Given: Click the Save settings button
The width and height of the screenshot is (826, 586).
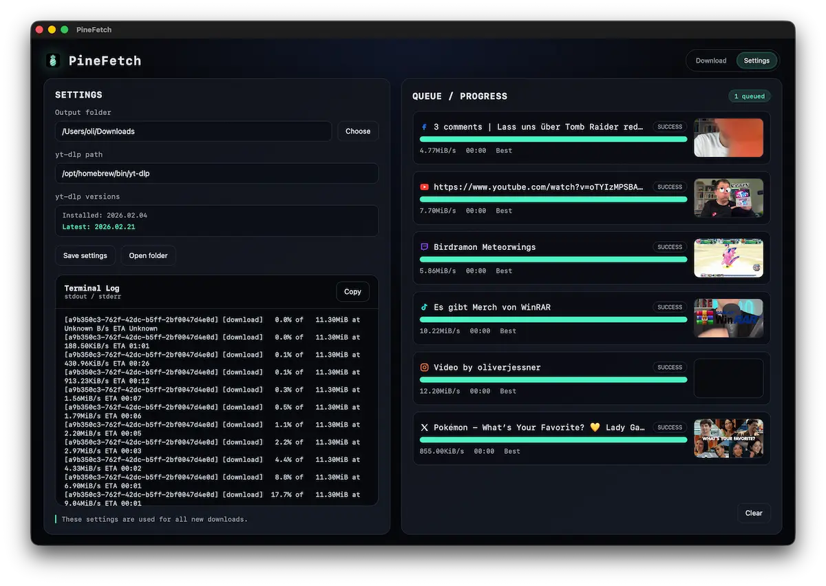Looking at the screenshot, I should pos(85,255).
